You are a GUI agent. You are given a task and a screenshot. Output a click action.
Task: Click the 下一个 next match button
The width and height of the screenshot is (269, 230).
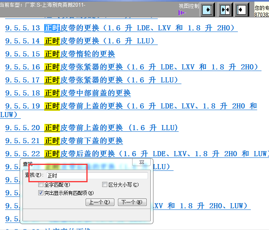tap(132, 202)
